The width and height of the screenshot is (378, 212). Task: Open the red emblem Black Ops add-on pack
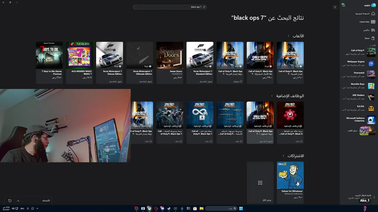290,122
